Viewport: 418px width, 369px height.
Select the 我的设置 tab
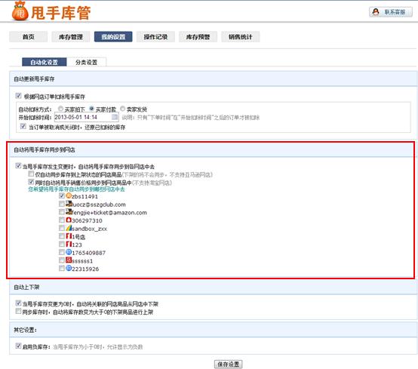click(x=113, y=37)
